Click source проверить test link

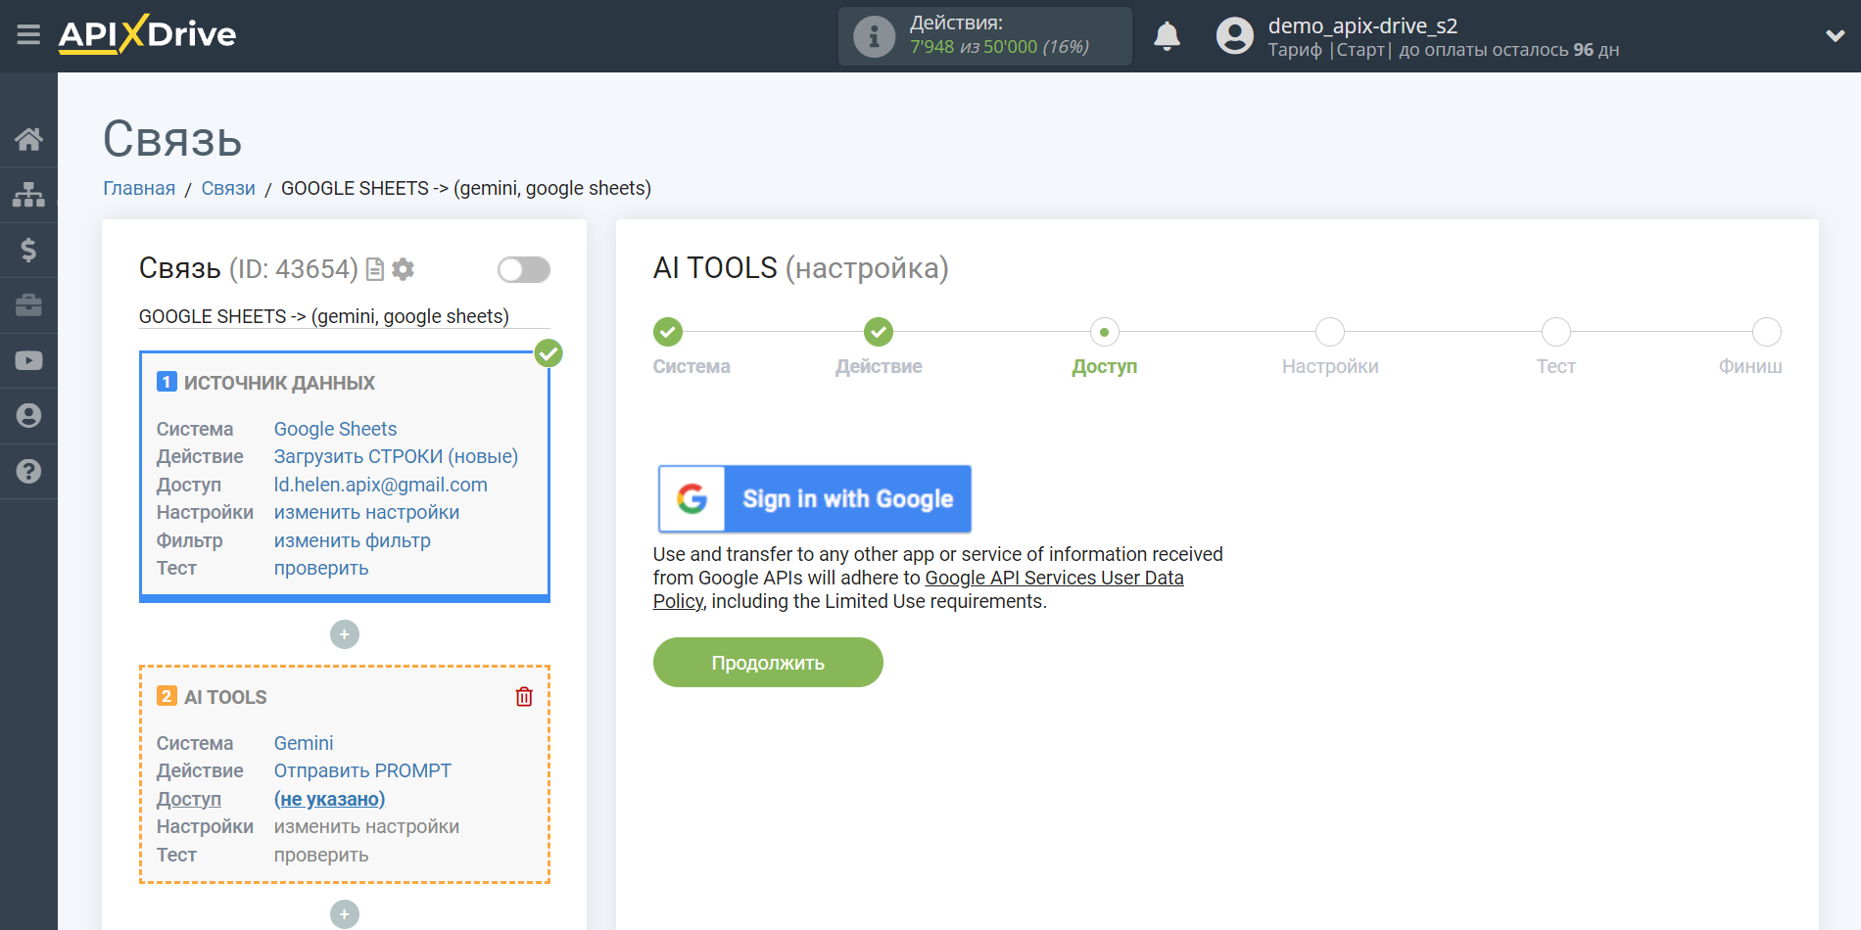[x=320, y=568]
